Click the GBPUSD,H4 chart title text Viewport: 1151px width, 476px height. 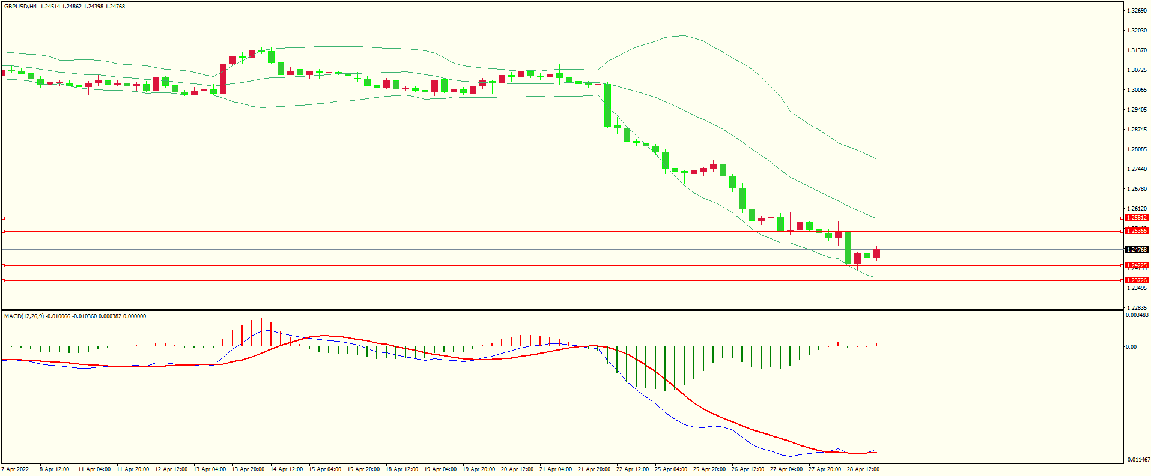click(20, 7)
